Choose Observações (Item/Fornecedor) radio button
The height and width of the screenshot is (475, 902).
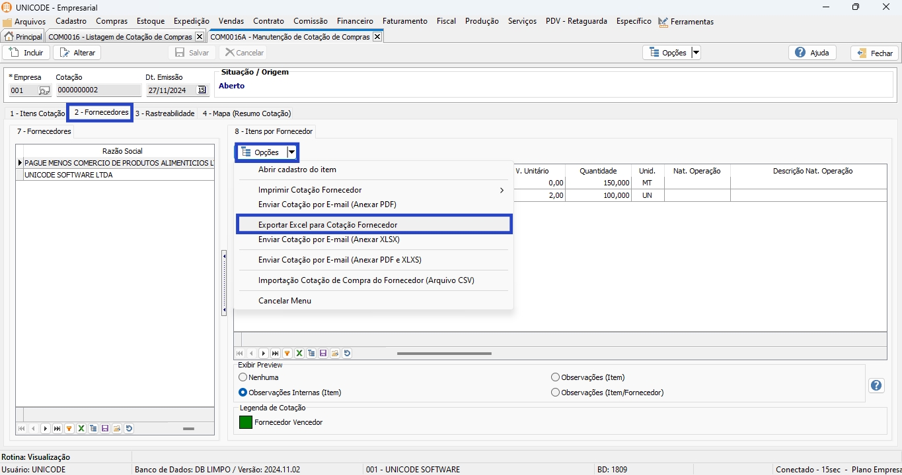[x=555, y=393]
